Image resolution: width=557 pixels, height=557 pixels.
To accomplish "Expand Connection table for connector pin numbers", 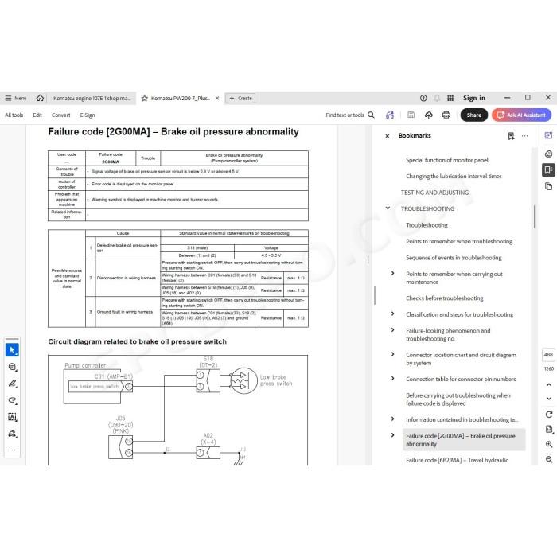I will tap(392, 378).
